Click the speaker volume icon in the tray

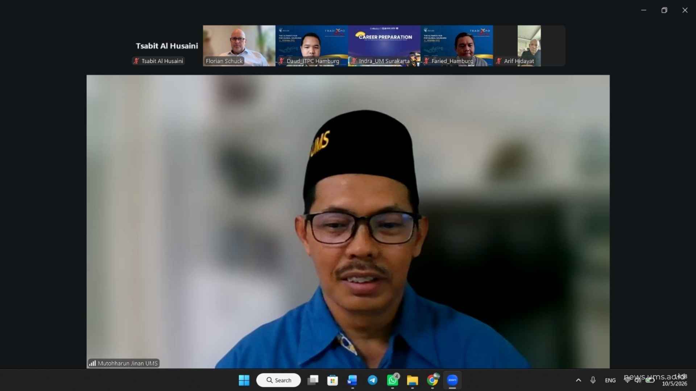click(x=638, y=380)
